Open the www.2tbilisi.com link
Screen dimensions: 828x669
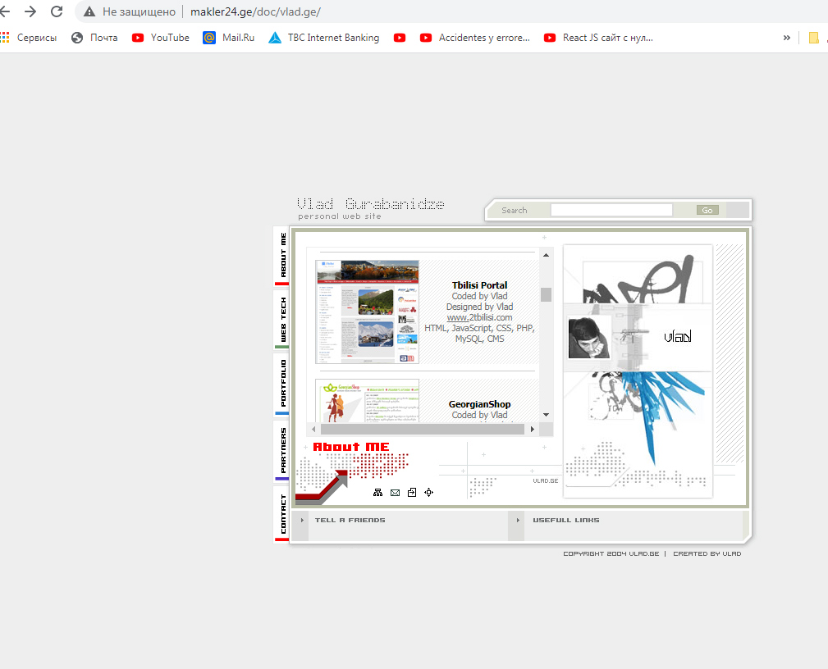click(x=479, y=317)
